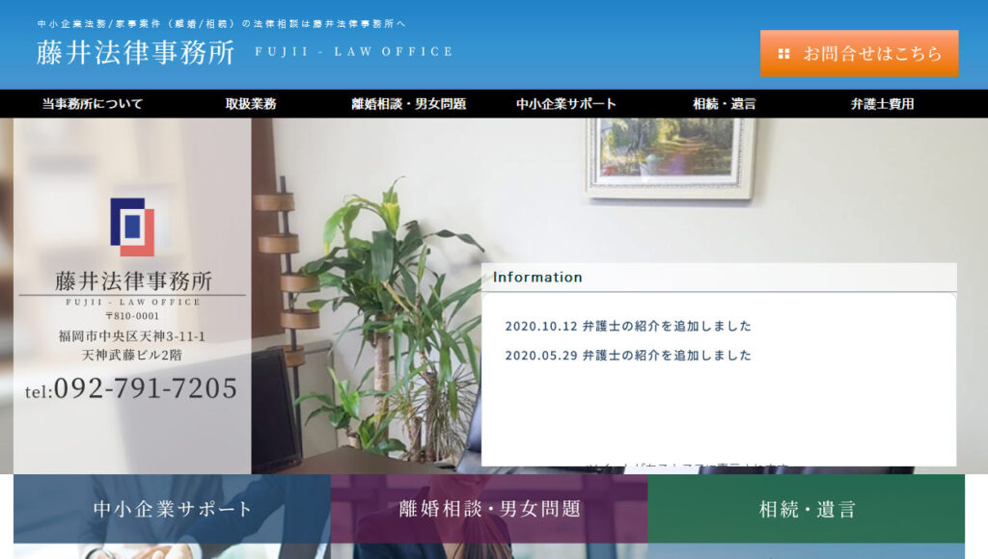988x559 pixels.
Task: Open 中小企業サポート navigation menu item
Action: (x=565, y=104)
